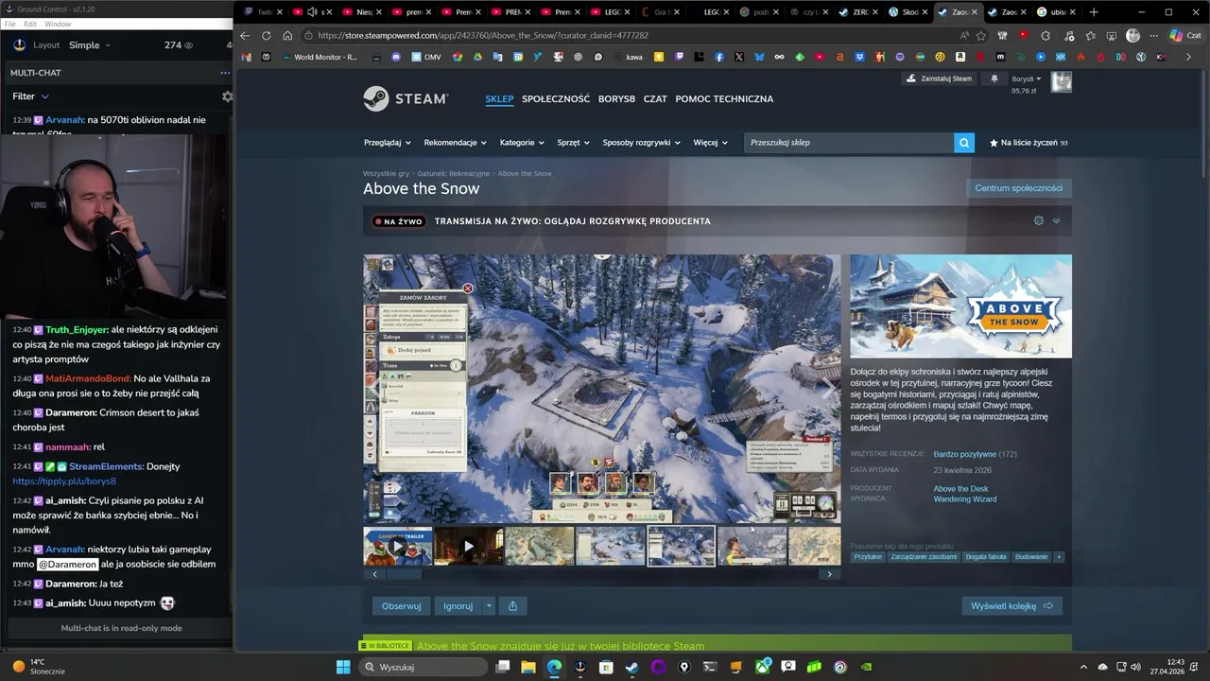Expand the Przeglądaj dropdown

[387, 143]
